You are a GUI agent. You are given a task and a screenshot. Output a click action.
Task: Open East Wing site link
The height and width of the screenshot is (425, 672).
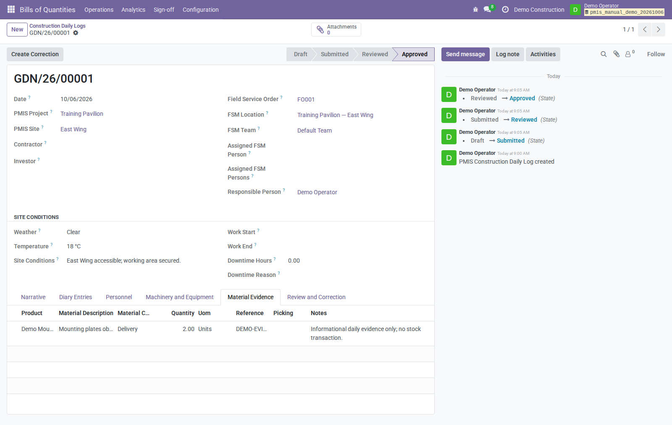pyautogui.click(x=73, y=129)
